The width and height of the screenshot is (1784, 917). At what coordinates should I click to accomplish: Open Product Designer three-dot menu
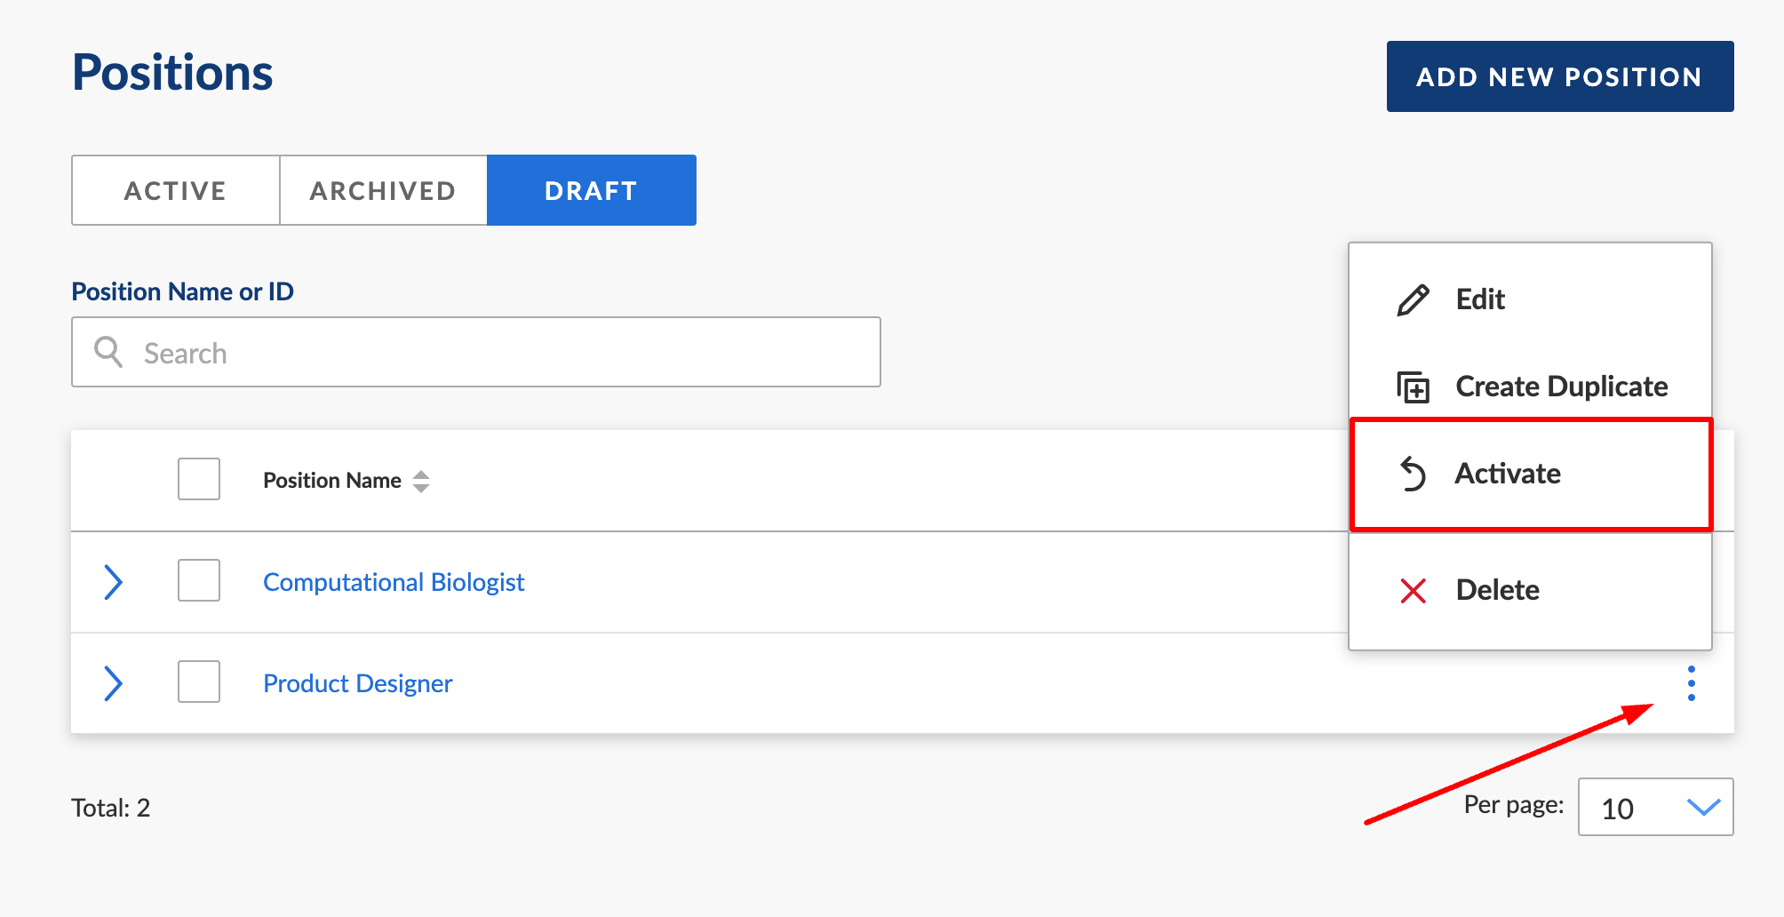[x=1691, y=683]
